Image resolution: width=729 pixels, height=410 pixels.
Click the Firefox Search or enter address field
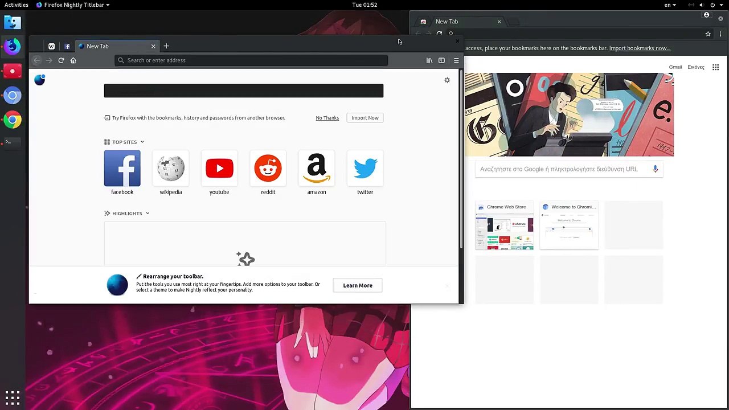pos(251,60)
